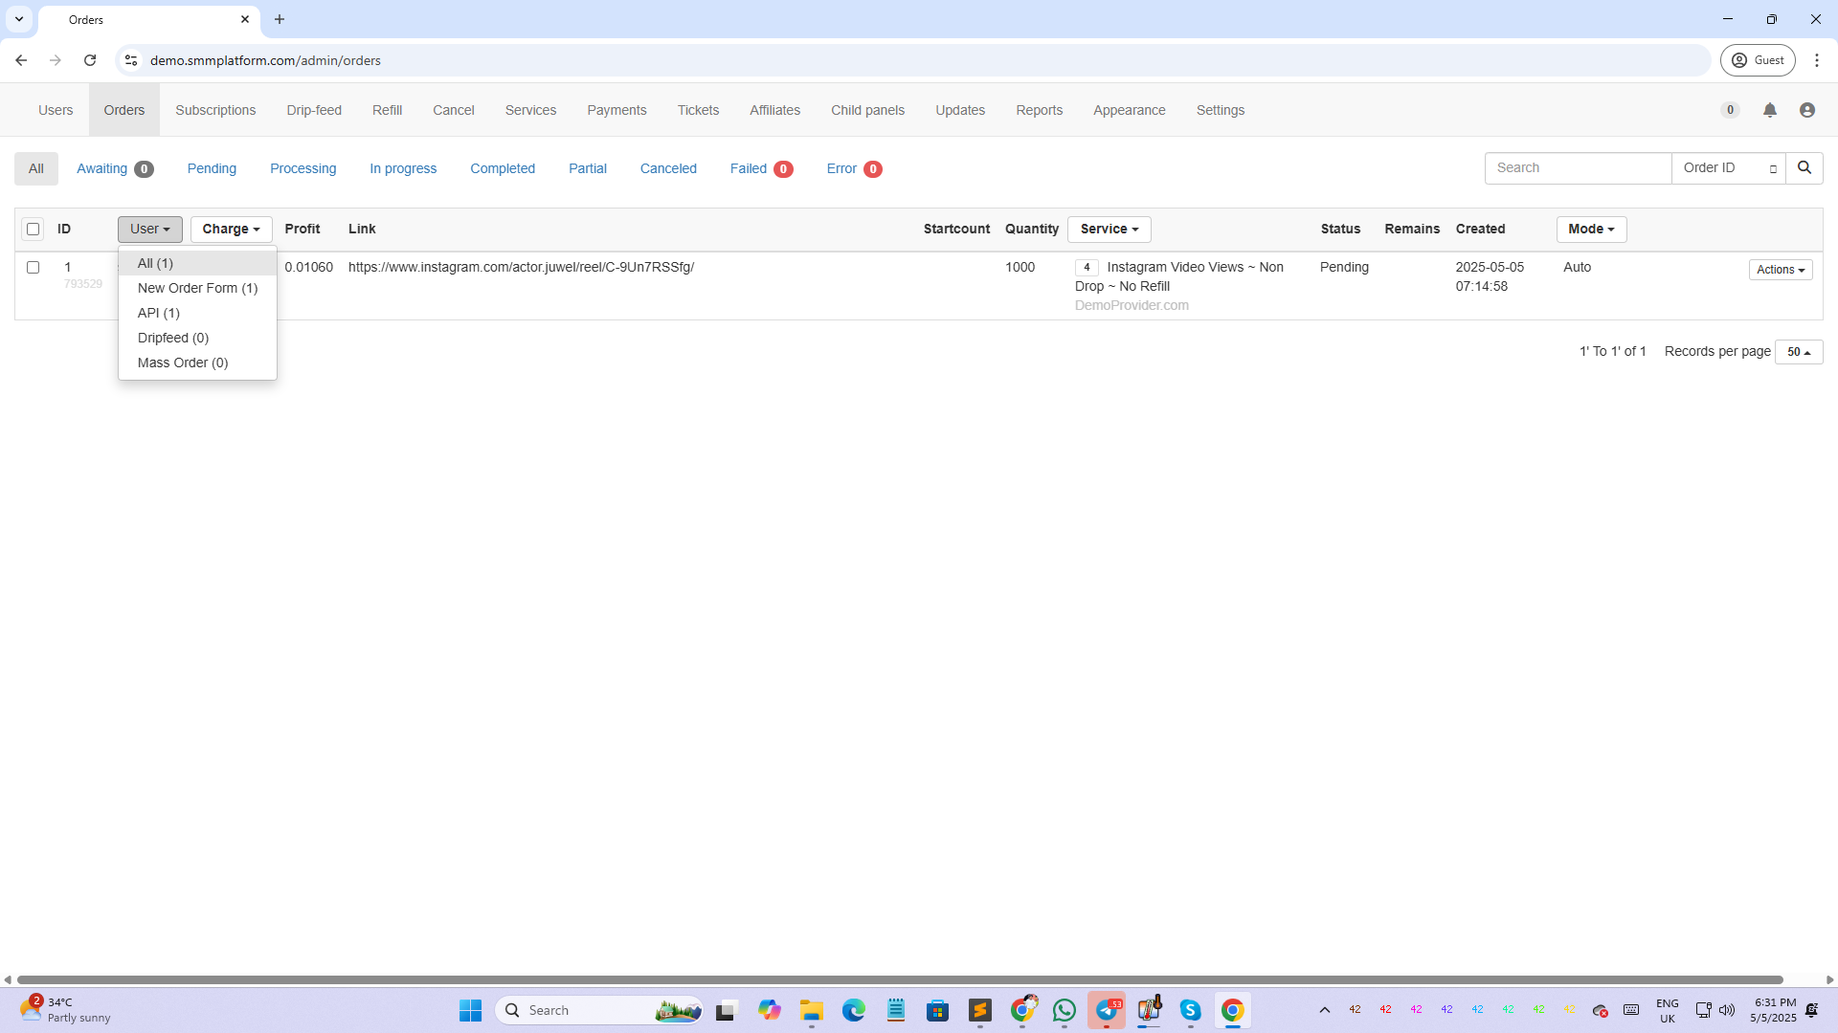Image resolution: width=1838 pixels, height=1033 pixels.
Task: Open WhatsApp from the taskbar
Action: 1064,1010
